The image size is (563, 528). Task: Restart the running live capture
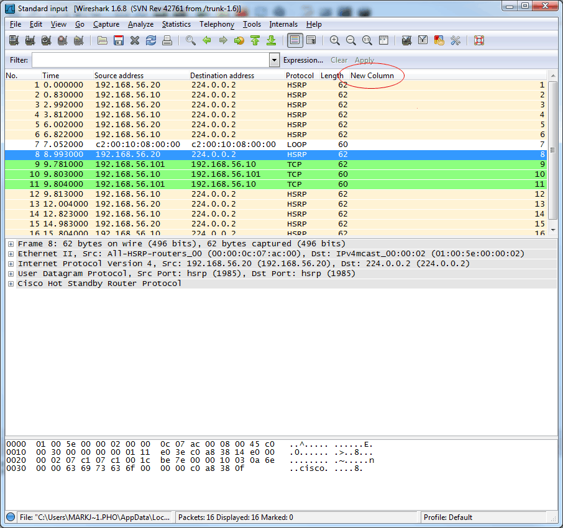(x=79, y=40)
